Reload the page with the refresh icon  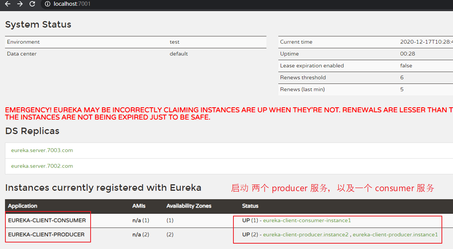coord(32,4)
